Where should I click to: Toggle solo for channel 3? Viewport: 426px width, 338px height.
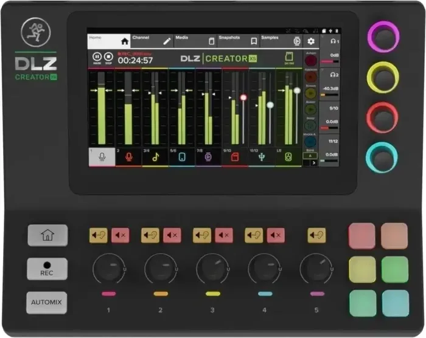[x=202, y=235]
